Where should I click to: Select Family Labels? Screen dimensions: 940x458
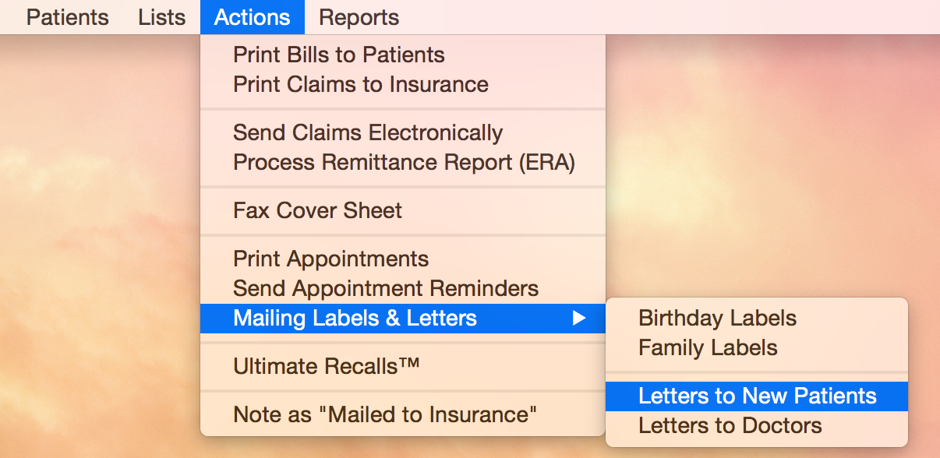pyautogui.click(x=707, y=347)
